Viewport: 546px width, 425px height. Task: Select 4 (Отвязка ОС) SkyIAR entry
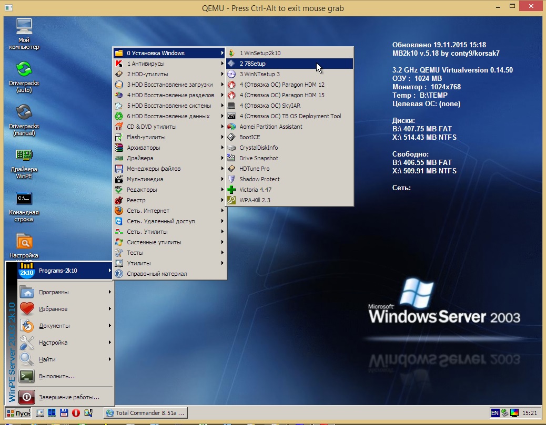(289, 106)
